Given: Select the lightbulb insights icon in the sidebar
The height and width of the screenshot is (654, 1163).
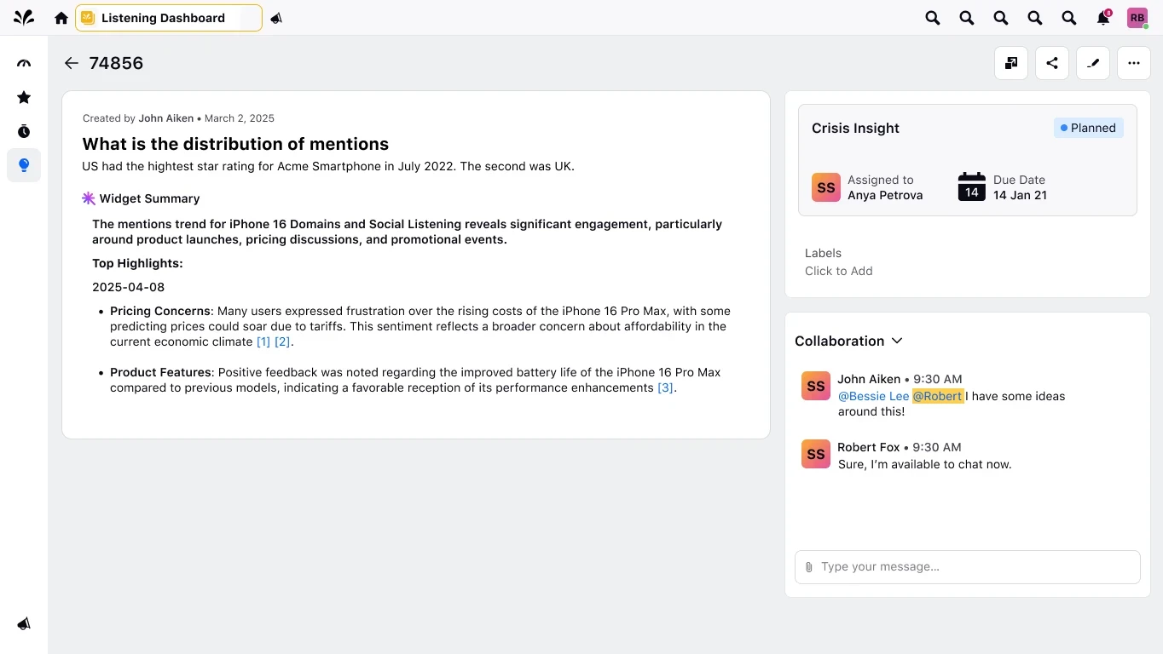Looking at the screenshot, I should pos(24,165).
